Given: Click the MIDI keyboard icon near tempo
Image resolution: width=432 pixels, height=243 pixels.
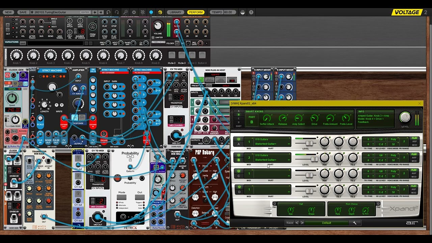Looking at the screenshot, I should coord(243,12).
